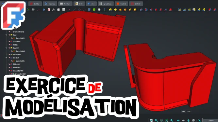Click the Mirrored tool icon
218x122 pixels.
pos(179,10)
